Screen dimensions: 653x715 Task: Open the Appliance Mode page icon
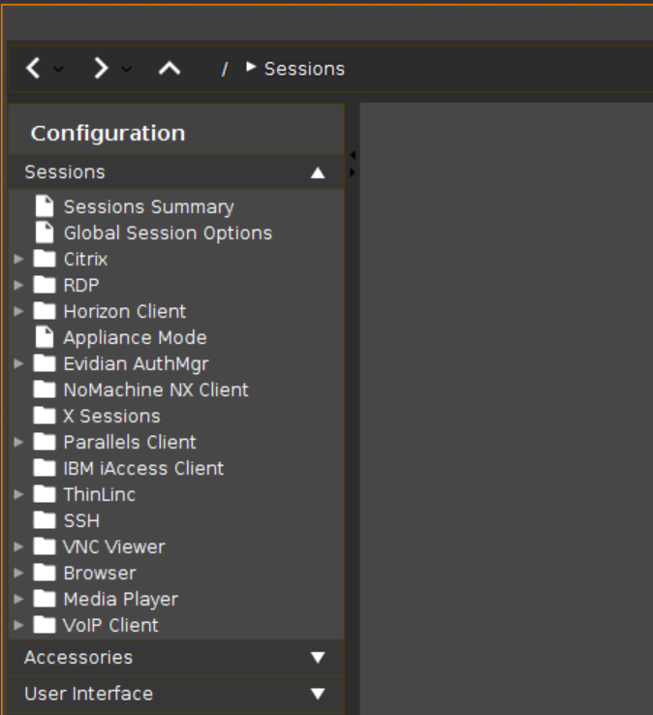[x=45, y=337]
